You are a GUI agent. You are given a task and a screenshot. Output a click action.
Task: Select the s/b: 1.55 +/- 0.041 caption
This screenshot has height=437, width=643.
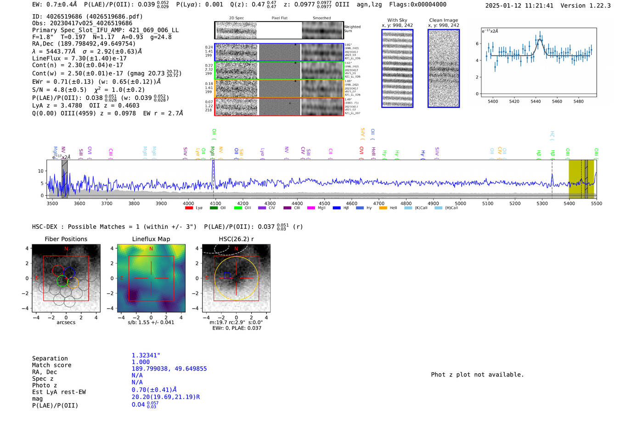[x=151, y=322]
